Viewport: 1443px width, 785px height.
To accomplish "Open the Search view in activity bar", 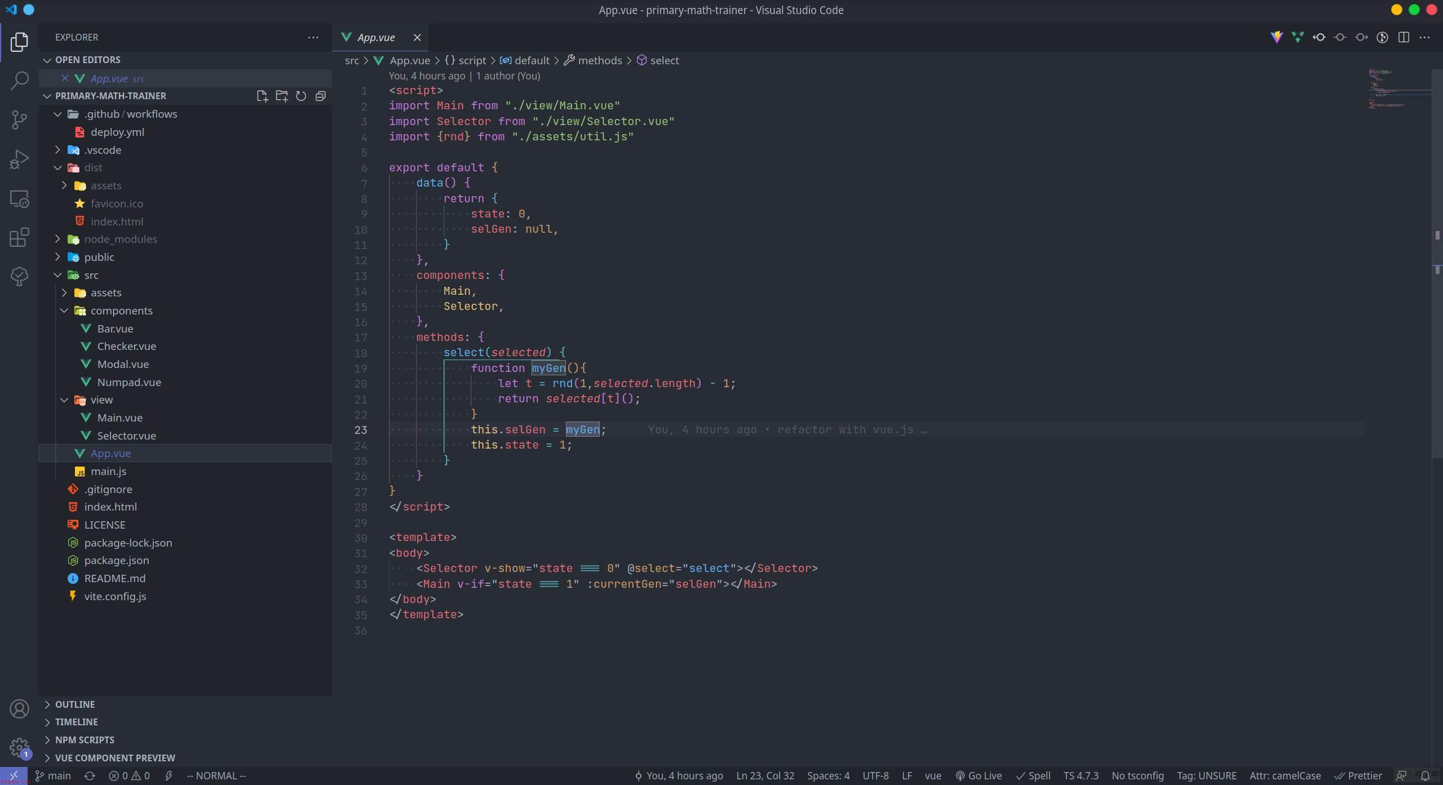I will 19,81.
